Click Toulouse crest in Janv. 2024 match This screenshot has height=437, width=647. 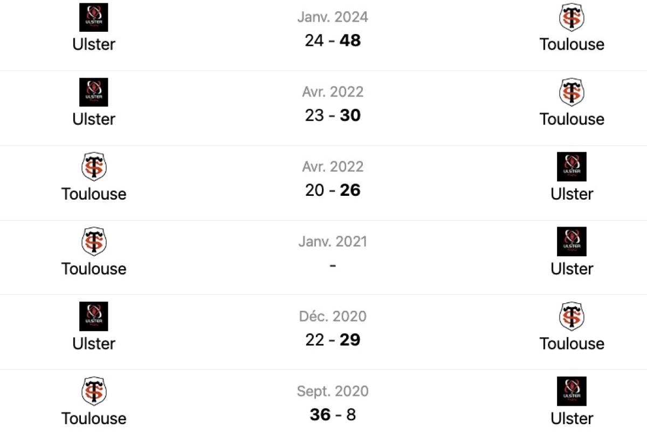pos(572,17)
